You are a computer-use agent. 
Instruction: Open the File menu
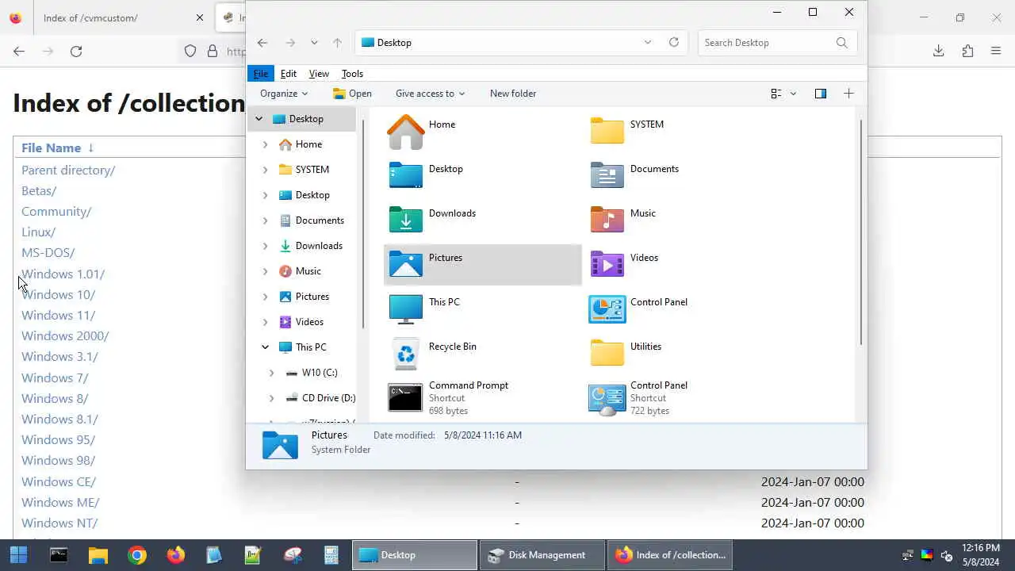[x=260, y=74]
